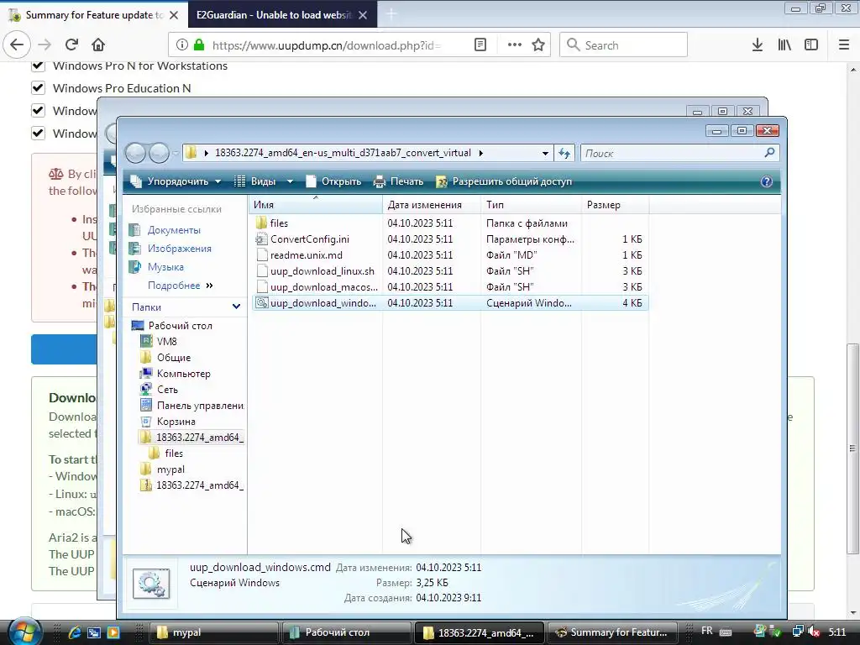Toggle Firefox sidebar icon
Screen dimensions: 860x645
click(x=811, y=45)
